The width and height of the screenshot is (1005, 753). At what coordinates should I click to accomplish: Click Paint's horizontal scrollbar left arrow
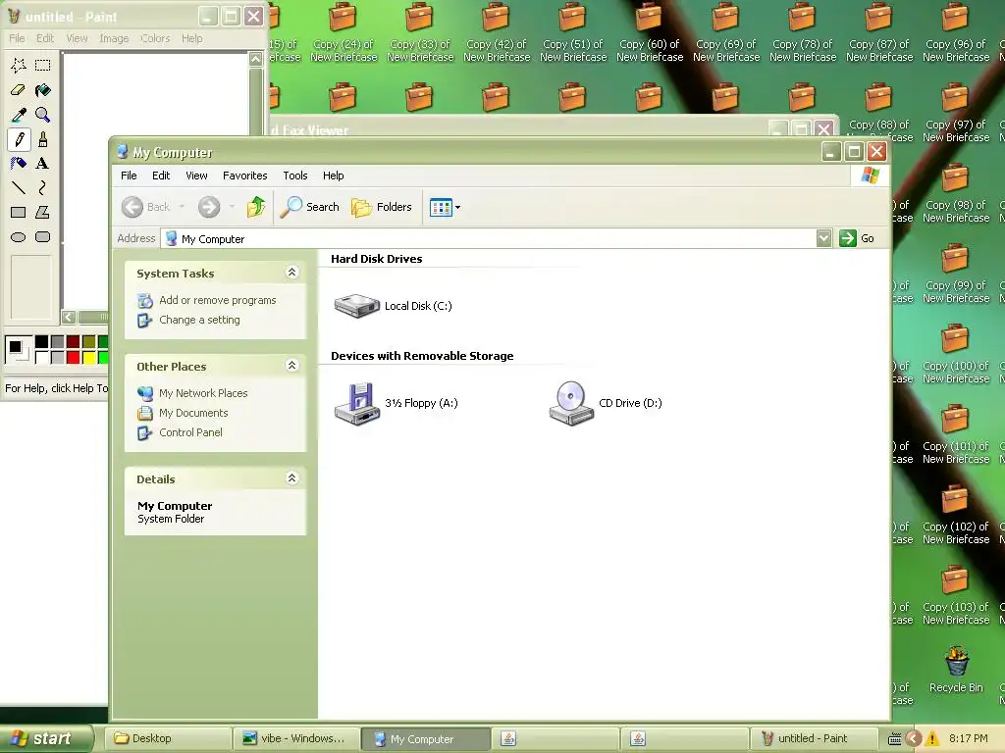pyautogui.click(x=70, y=317)
